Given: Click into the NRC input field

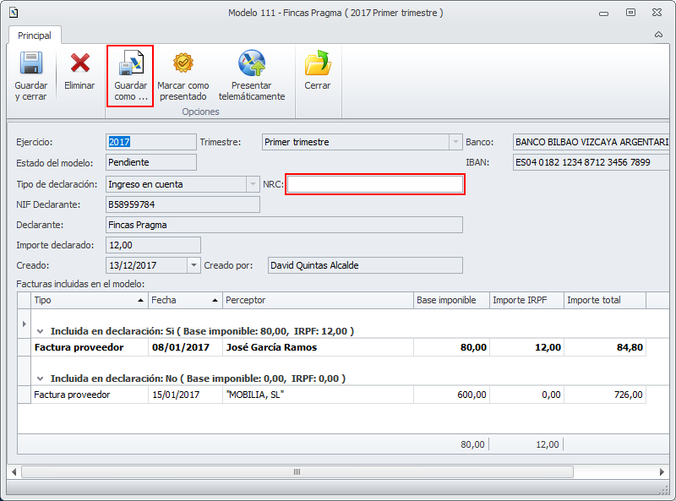Looking at the screenshot, I should (374, 184).
